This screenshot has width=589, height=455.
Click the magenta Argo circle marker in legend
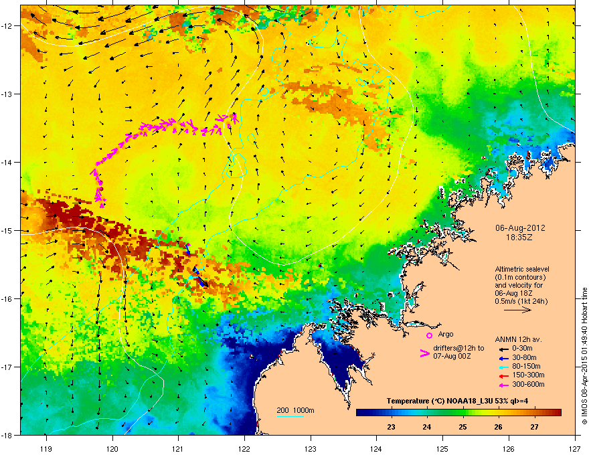click(429, 335)
